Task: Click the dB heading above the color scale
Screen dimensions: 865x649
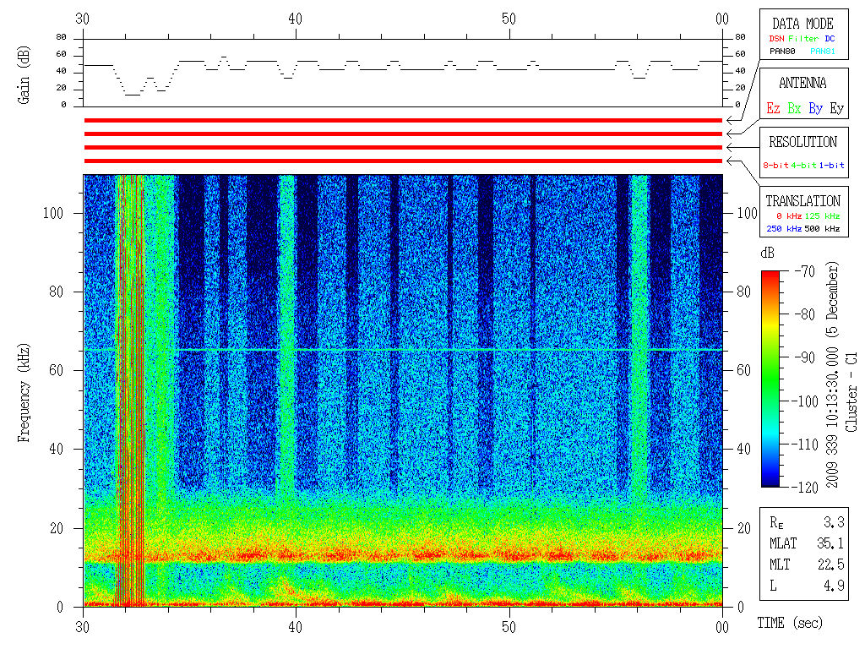Action: [x=767, y=253]
